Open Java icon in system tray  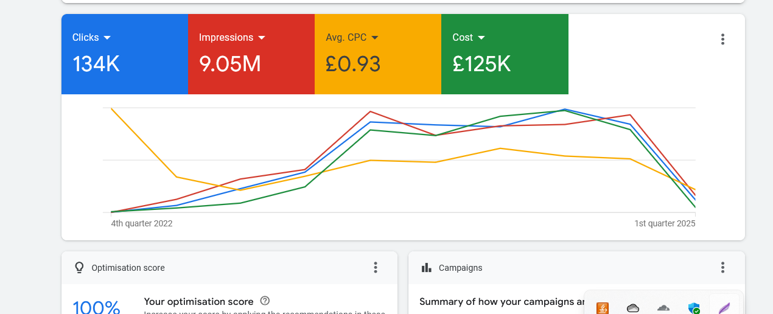pyautogui.click(x=603, y=308)
